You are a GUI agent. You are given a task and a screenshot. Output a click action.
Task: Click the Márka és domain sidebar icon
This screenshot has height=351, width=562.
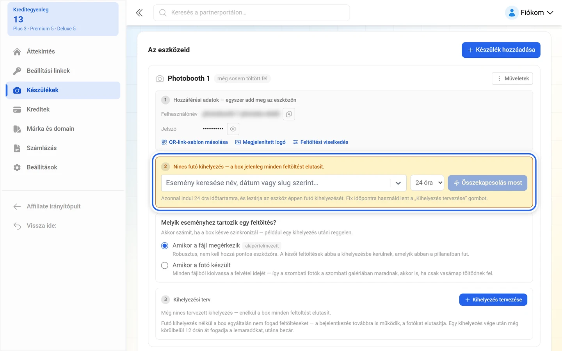[x=17, y=129]
